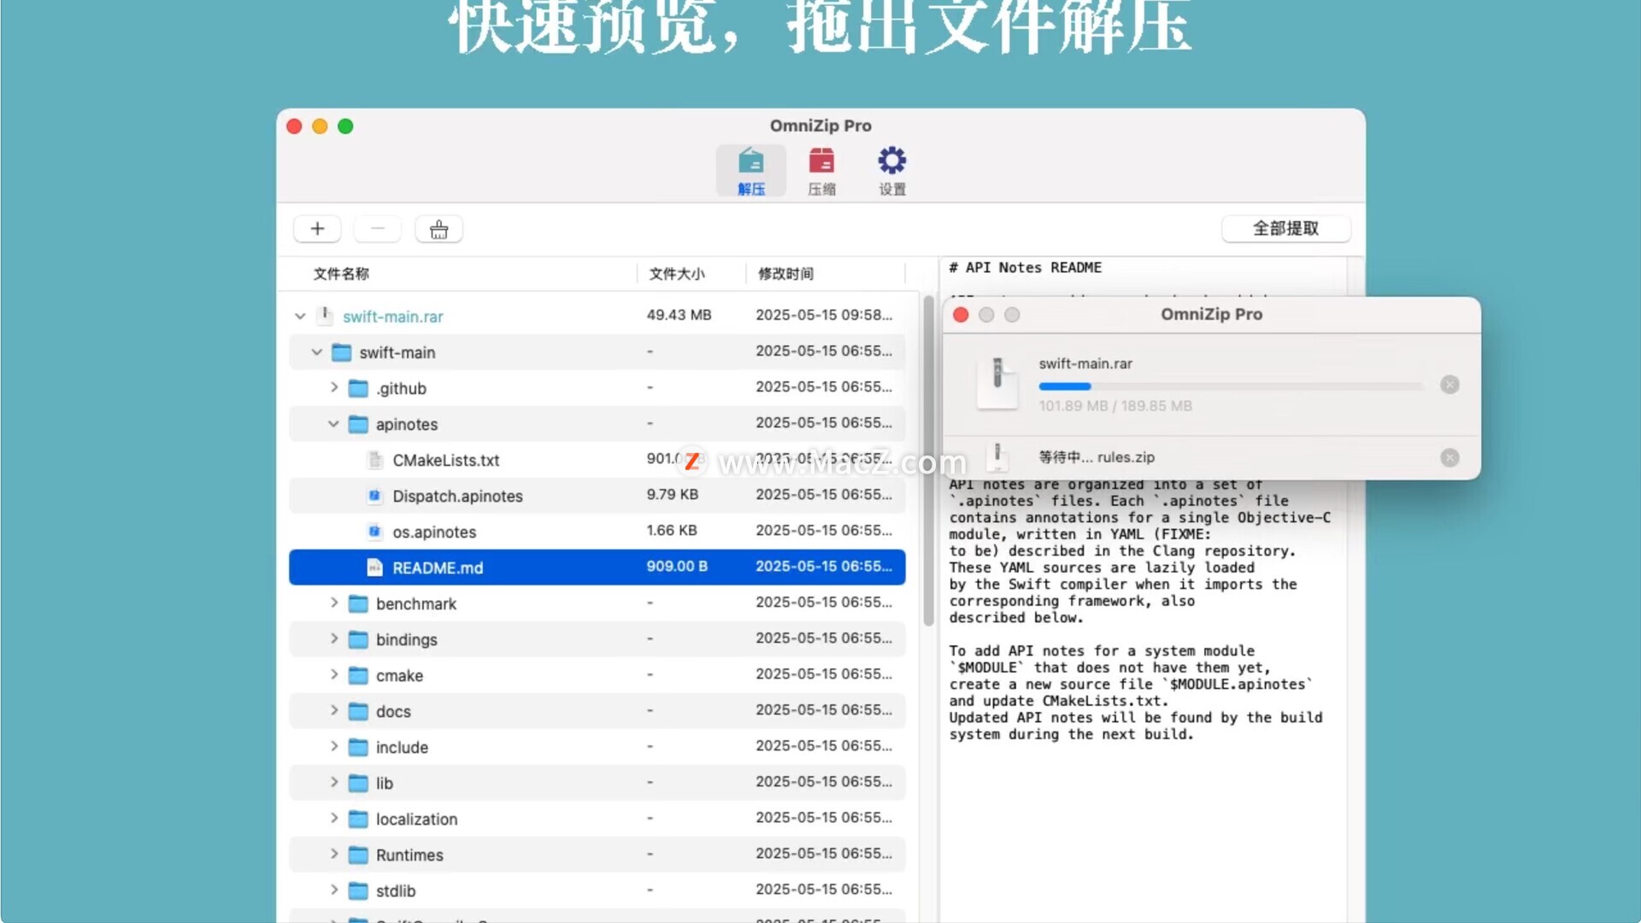Click the broom clear-list icon button
The width and height of the screenshot is (1641, 923).
(438, 229)
